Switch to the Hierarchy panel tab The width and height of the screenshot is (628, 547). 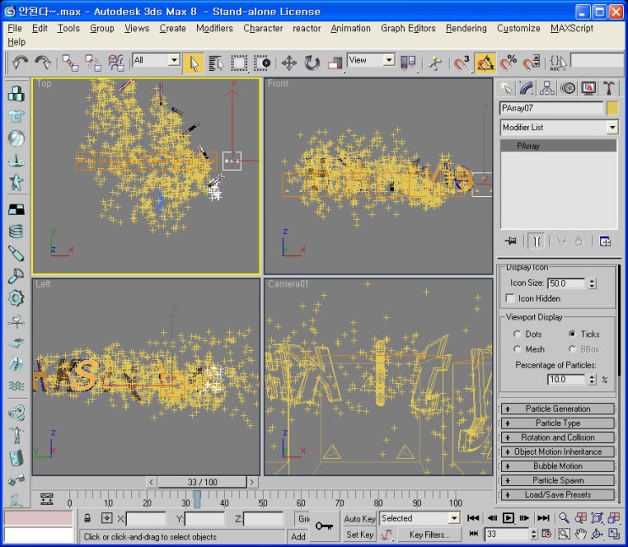pyautogui.click(x=547, y=88)
